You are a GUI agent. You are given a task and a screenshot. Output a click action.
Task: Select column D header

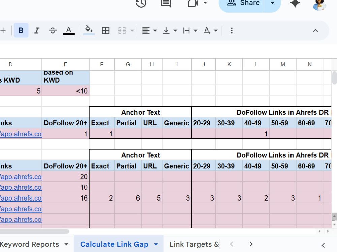tap(21, 64)
